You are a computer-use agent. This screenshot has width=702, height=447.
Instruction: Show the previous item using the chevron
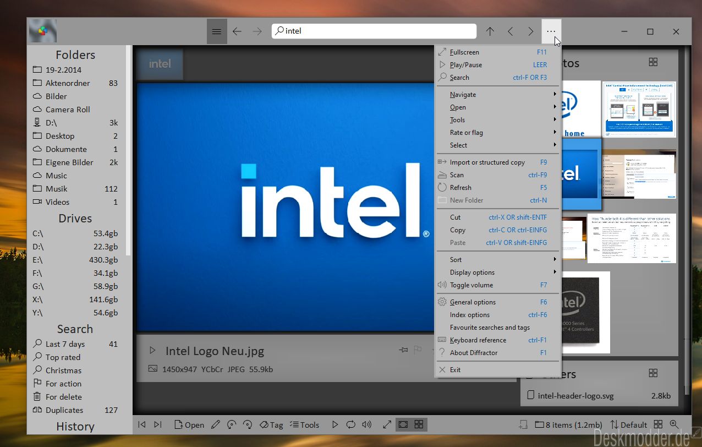point(510,31)
